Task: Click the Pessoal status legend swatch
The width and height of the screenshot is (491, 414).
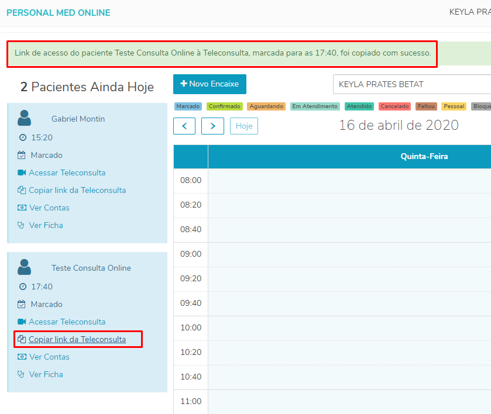Action: [454, 106]
